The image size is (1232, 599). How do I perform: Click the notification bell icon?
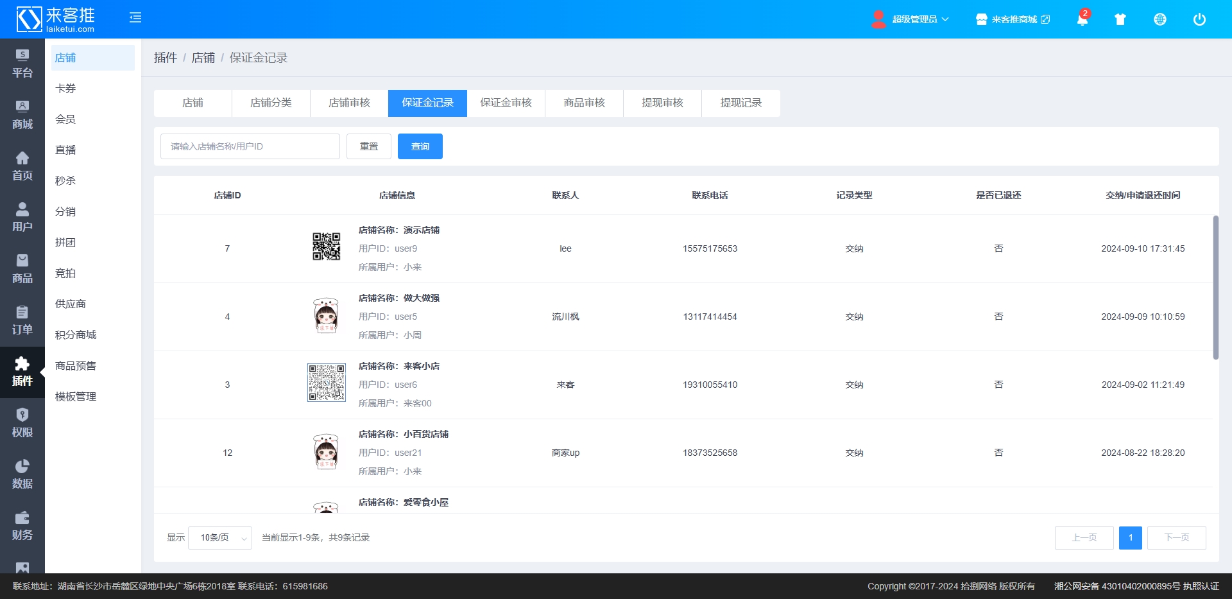[x=1082, y=19]
